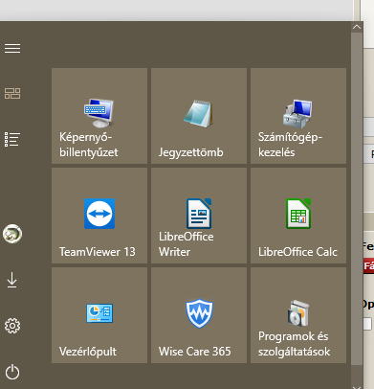Screen dimensions: 374x389
Task: Show all apps list view
Action: [12, 140]
